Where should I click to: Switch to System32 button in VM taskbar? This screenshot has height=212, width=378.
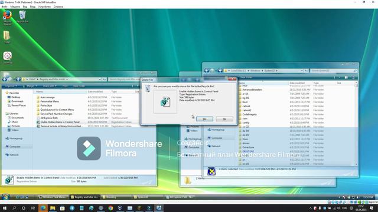(148, 197)
